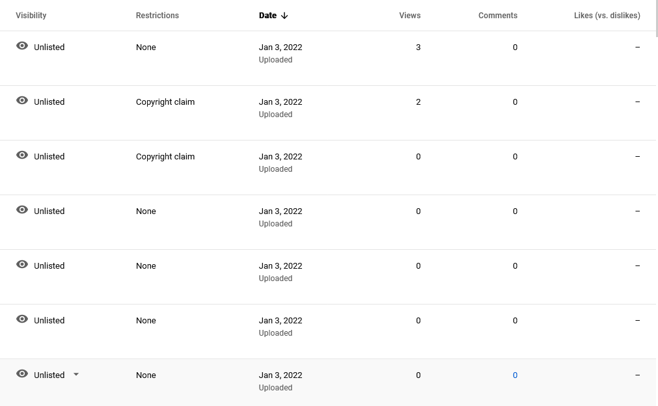Select the Comments column header
Screen dimensions: 658x406
pyautogui.click(x=497, y=16)
